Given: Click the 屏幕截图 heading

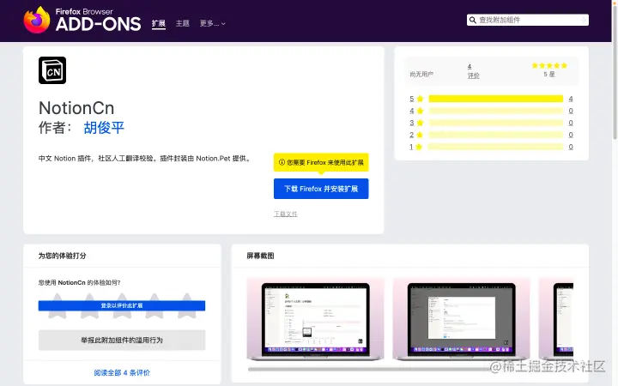Looking at the screenshot, I should tap(261, 256).
